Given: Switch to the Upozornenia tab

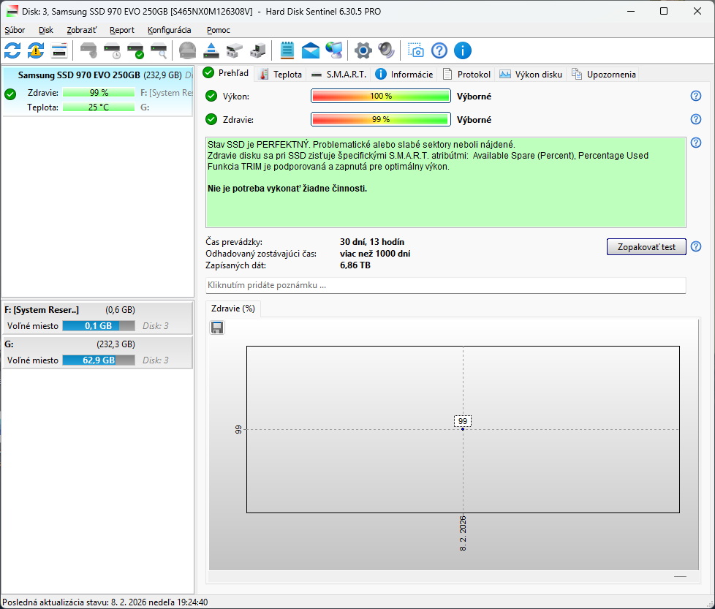Looking at the screenshot, I should pos(603,75).
